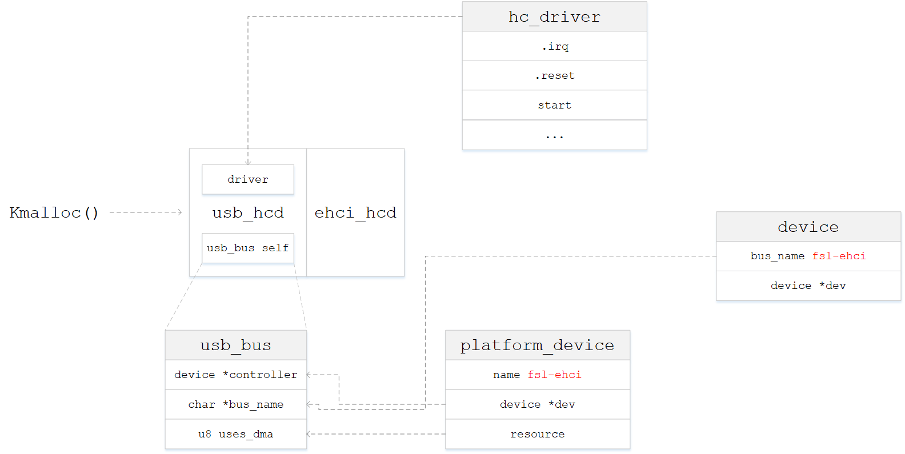Select the bus_name fsl-ehci row in device table
Viewport: 905px width, 454px height.
click(x=808, y=256)
